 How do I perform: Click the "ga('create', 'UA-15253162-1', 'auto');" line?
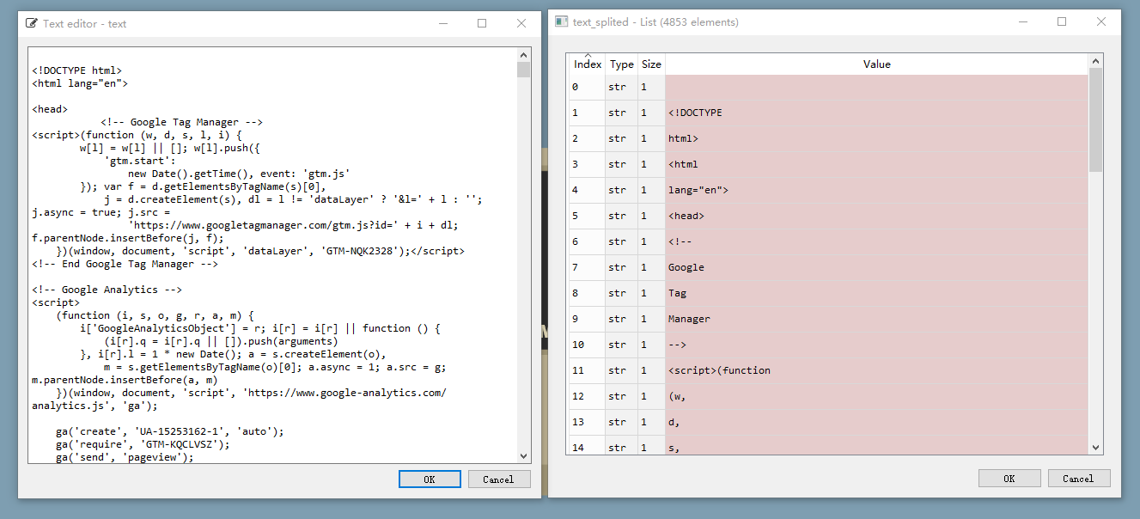tap(169, 431)
